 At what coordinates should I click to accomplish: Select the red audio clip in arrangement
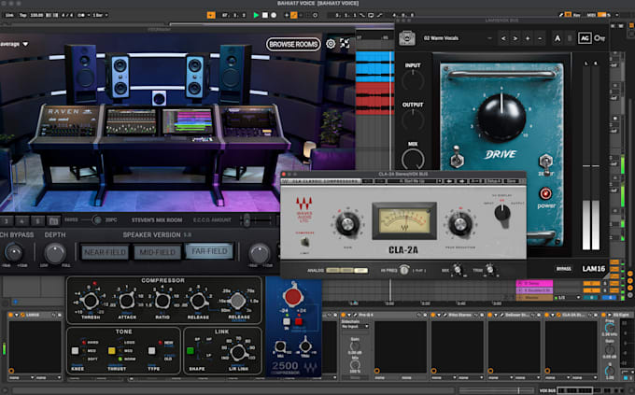coord(374,98)
